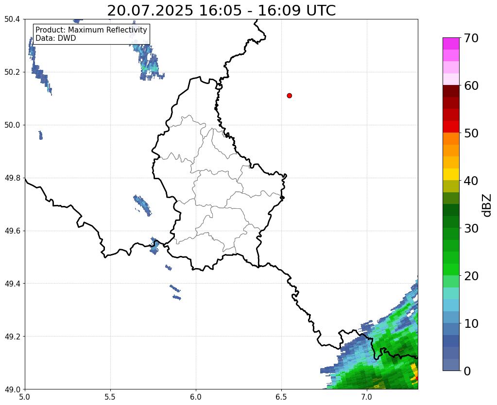
Task: Click the latitude tick label 50.4
Action: (12, 19)
